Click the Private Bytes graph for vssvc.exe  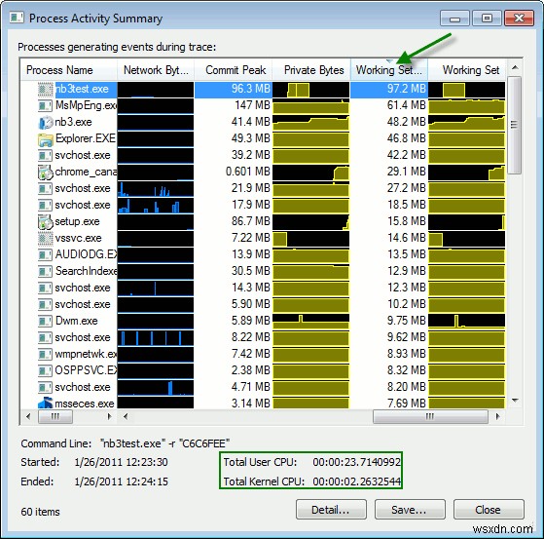click(x=311, y=239)
